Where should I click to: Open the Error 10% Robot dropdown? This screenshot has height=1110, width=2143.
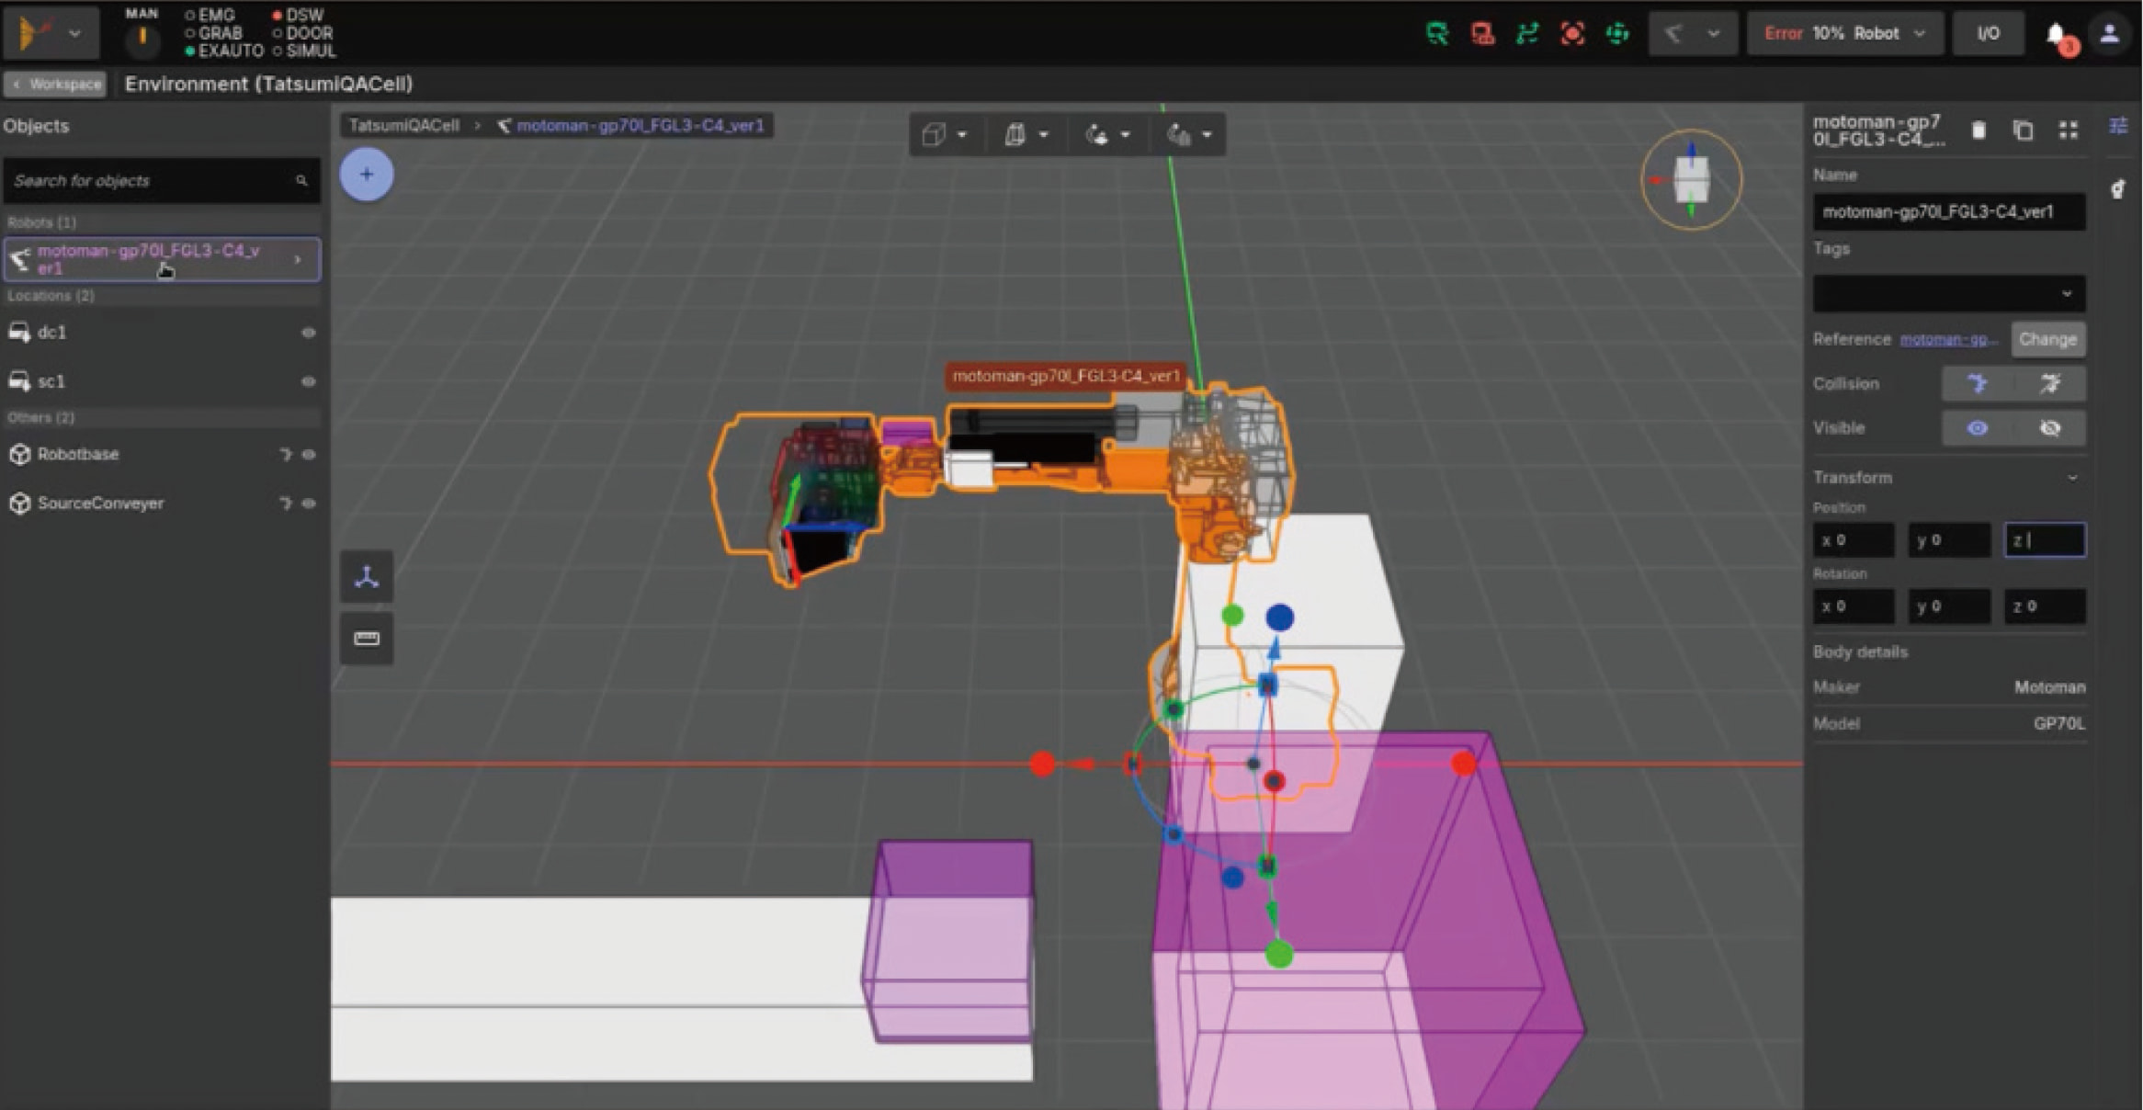pos(1843,34)
